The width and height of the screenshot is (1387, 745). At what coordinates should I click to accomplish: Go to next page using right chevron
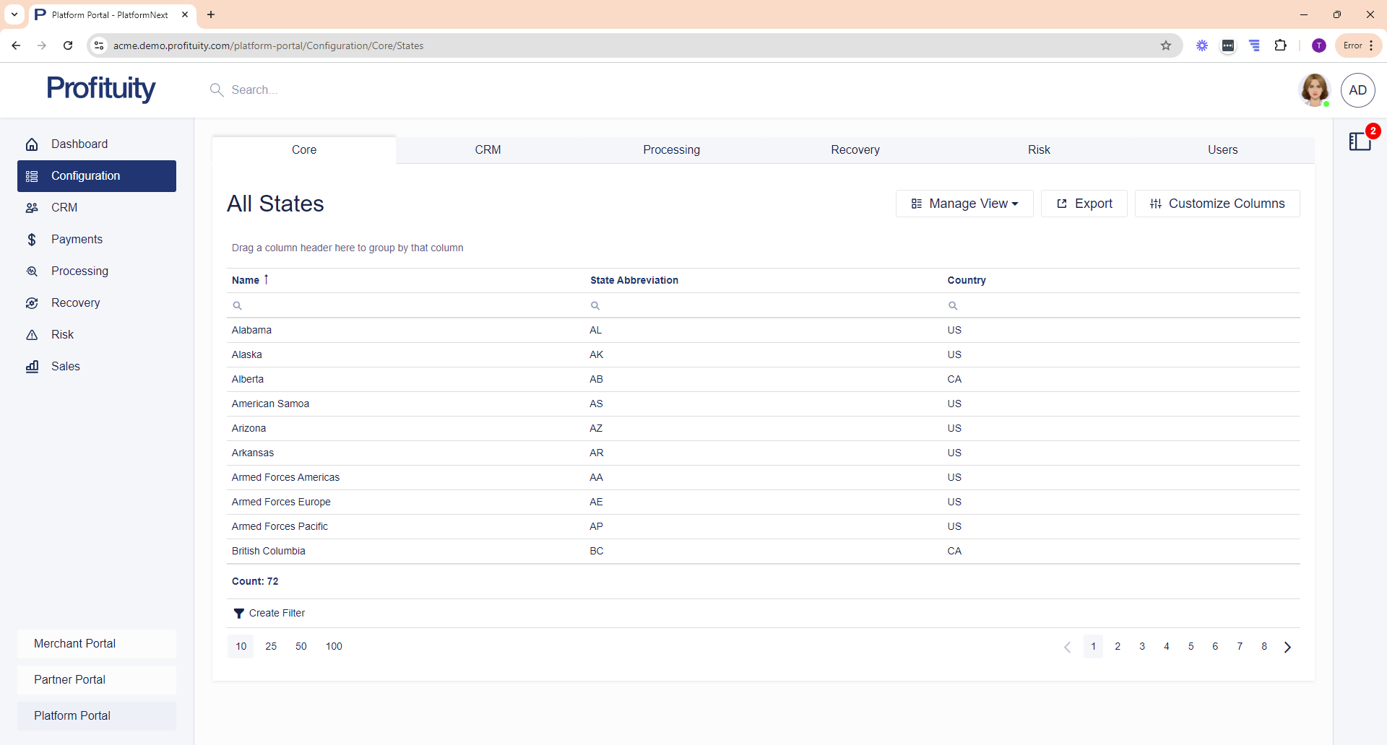(x=1287, y=647)
